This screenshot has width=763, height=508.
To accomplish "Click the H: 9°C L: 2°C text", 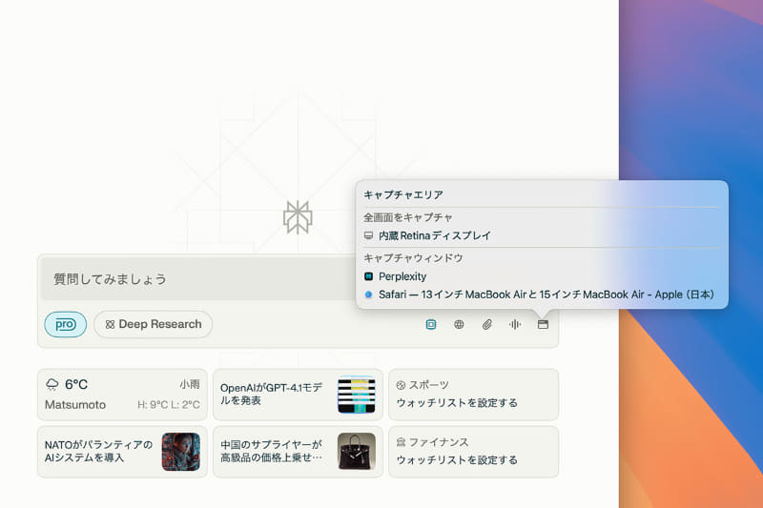I will click(x=169, y=404).
